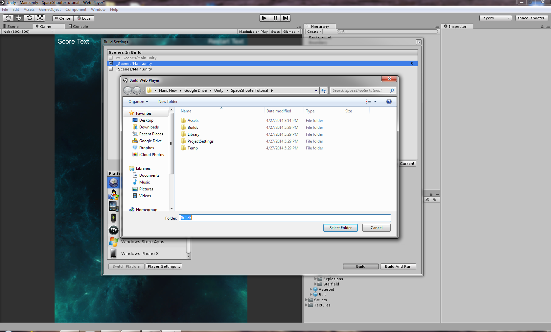Click the Step frame button
This screenshot has width=551, height=332.
click(286, 18)
